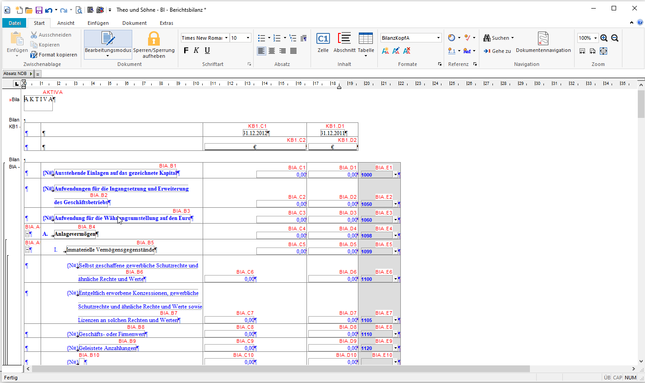Zoom in with the magnifier plus icon
The height and width of the screenshot is (383, 645).
click(604, 38)
